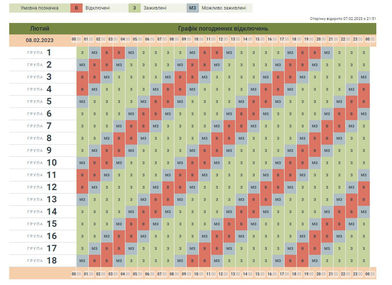Click the page opened timestamp text
The width and height of the screenshot is (392, 285).
point(343,18)
